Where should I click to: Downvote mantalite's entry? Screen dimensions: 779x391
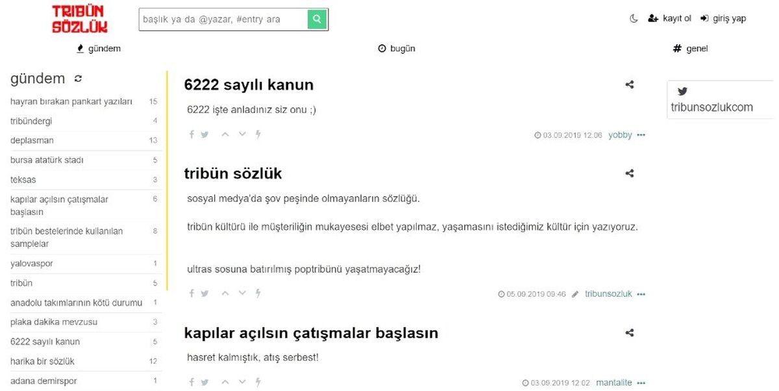tap(242, 383)
